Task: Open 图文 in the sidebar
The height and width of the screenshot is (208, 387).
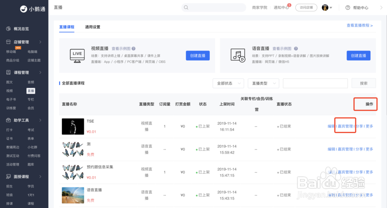Action: click(x=9, y=82)
